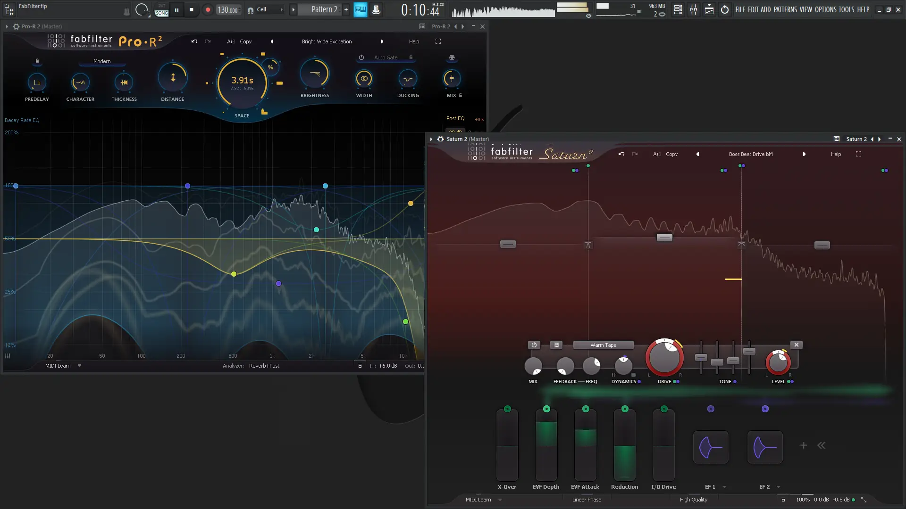Click Help in the Saturn 2 header

click(x=836, y=154)
